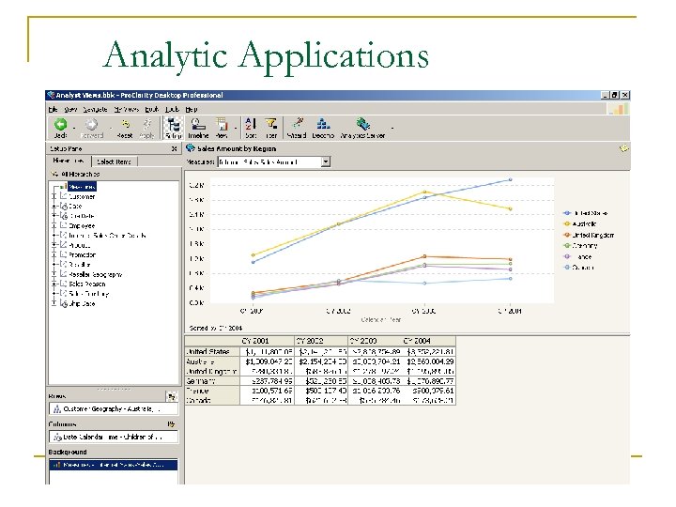676x507 pixels.
Task: Click the Customer Geography rows field
Action: tap(114, 408)
